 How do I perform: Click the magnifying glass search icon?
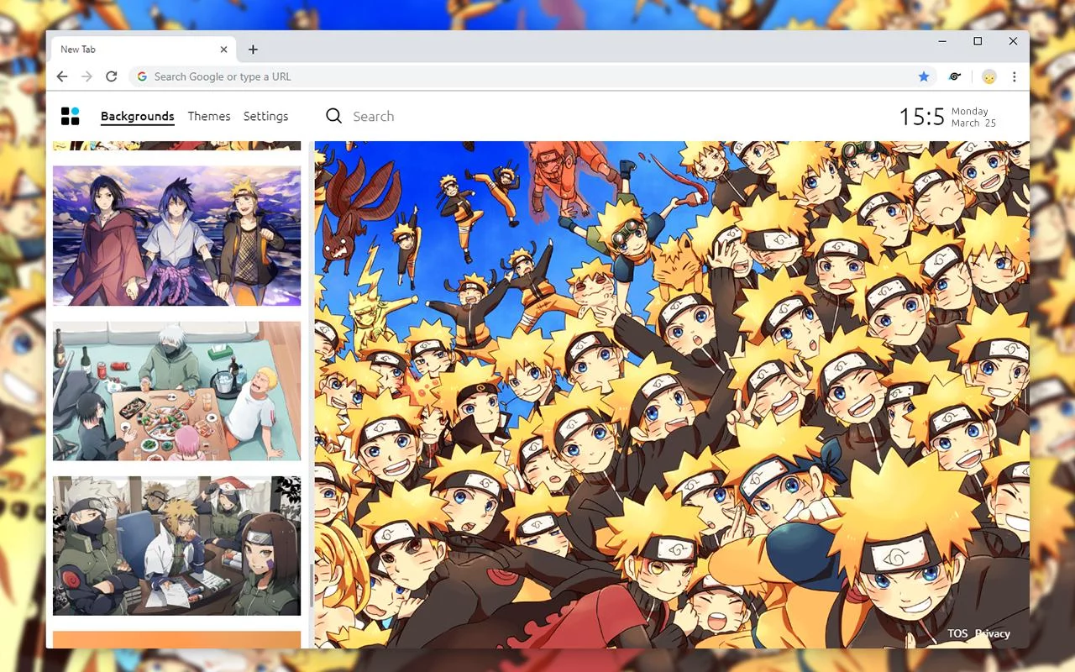pyautogui.click(x=333, y=116)
